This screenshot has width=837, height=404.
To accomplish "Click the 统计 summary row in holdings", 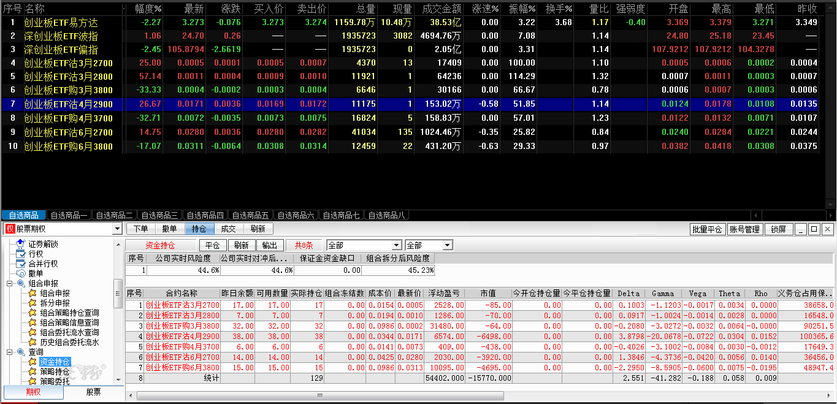I will pyautogui.click(x=480, y=378).
